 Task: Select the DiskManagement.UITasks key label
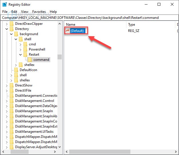pos(34,132)
